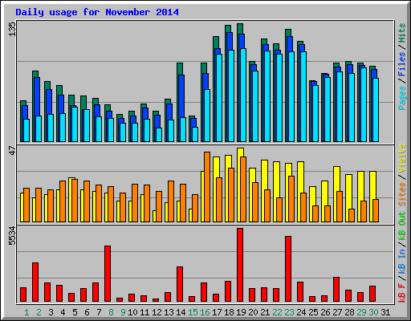Click the red kB bar for day 27
411x321 pixels.
coord(336,290)
